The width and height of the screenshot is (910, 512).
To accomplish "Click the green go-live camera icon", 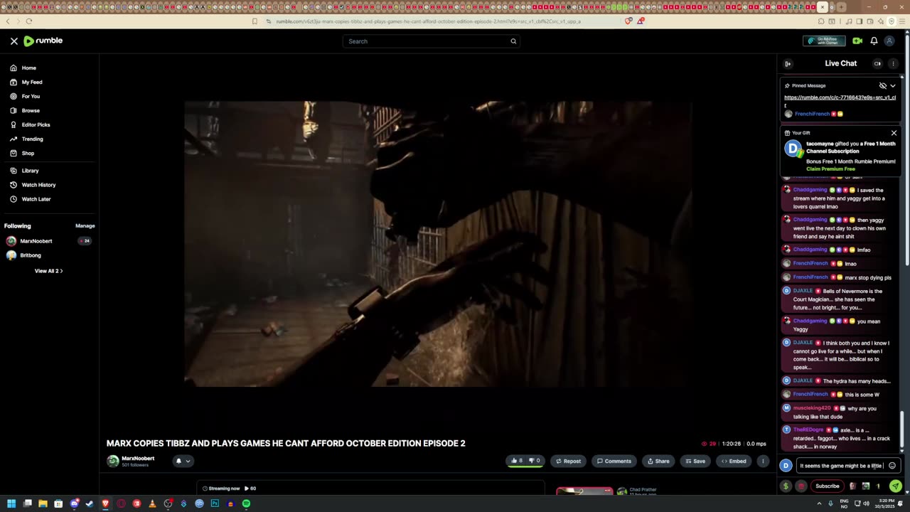I will (x=857, y=41).
